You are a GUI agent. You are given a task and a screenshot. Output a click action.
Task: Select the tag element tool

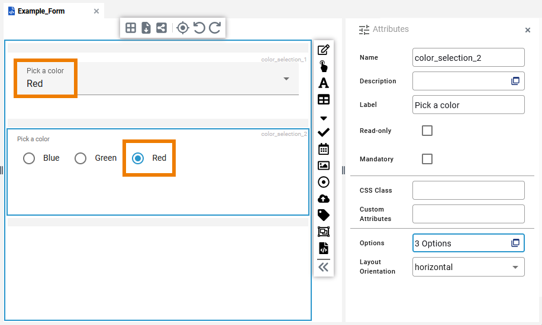[324, 215]
